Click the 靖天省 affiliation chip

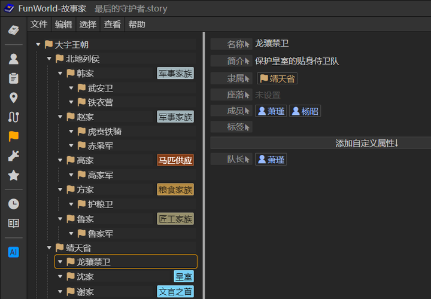(x=277, y=78)
